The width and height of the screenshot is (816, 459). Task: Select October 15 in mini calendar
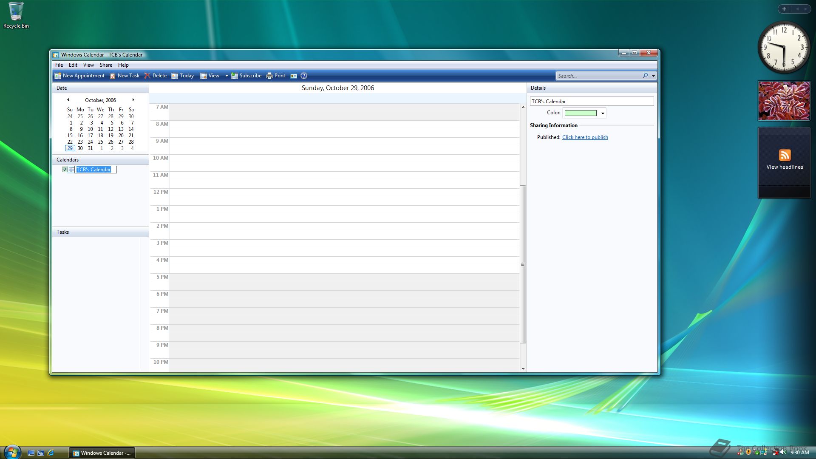tap(70, 136)
